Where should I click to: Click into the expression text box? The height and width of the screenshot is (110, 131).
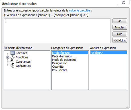click(57, 31)
